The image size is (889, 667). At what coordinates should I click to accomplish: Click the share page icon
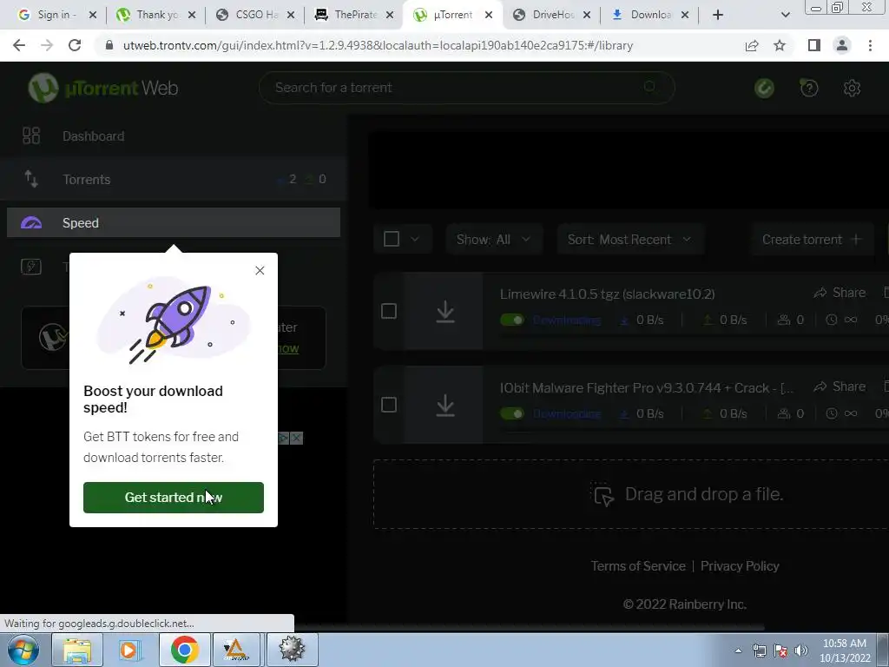[x=752, y=45]
